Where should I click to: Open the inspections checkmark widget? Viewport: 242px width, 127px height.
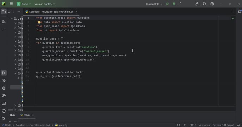[233, 18]
